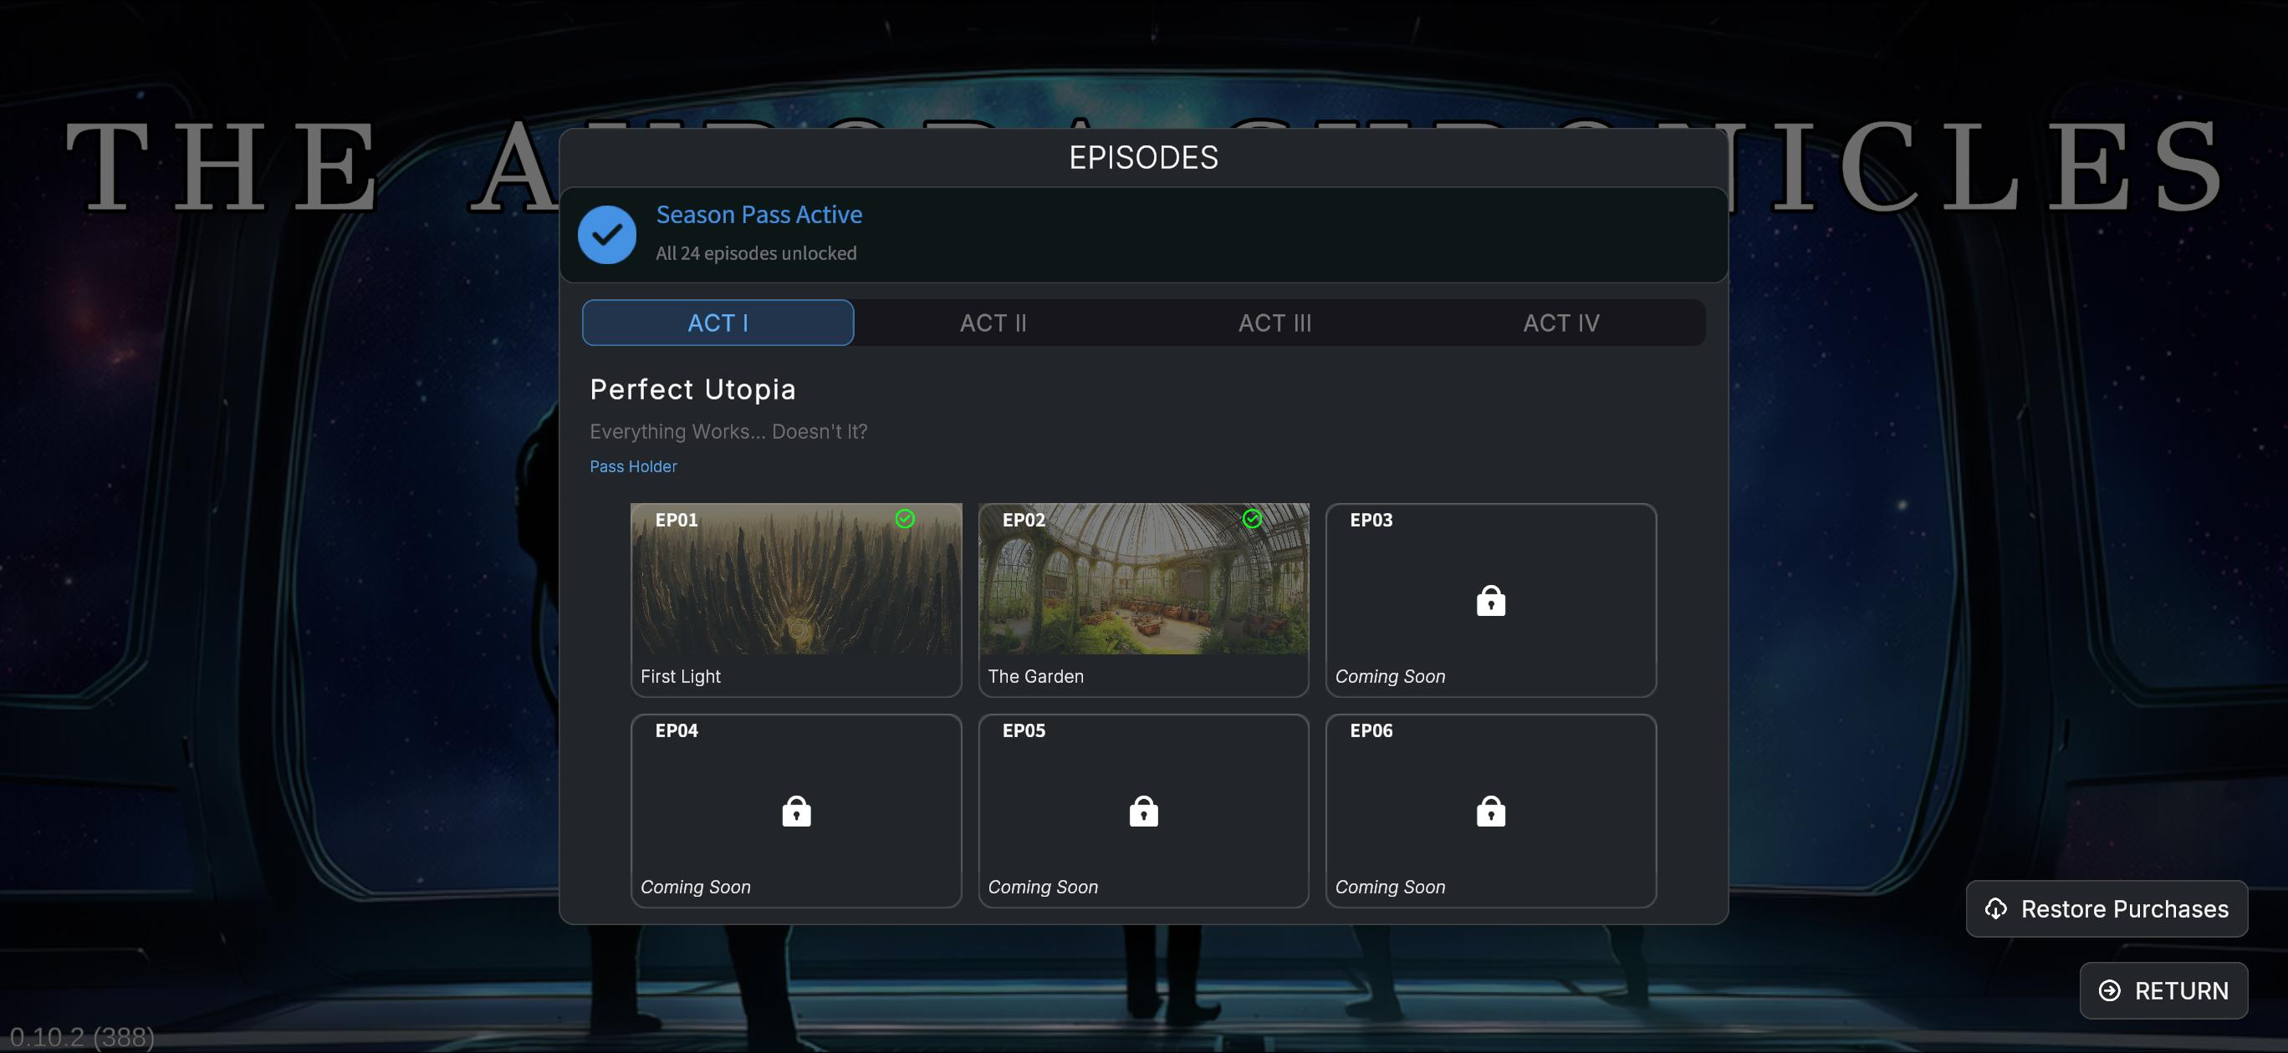This screenshot has width=2288, height=1053.
Task: Click the green completed checkmark on EP01
Action: click(x=904, y=518)
